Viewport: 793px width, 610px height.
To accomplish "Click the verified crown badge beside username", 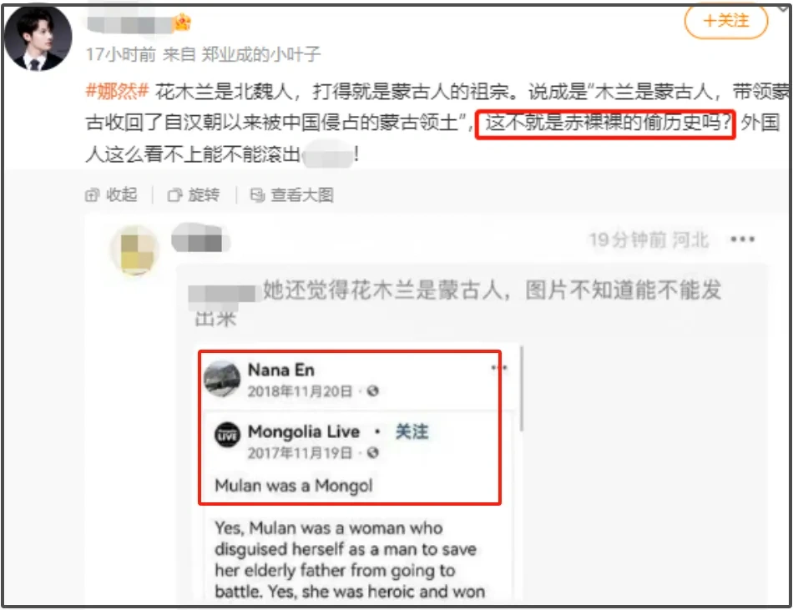I will (x=182, y=23).
